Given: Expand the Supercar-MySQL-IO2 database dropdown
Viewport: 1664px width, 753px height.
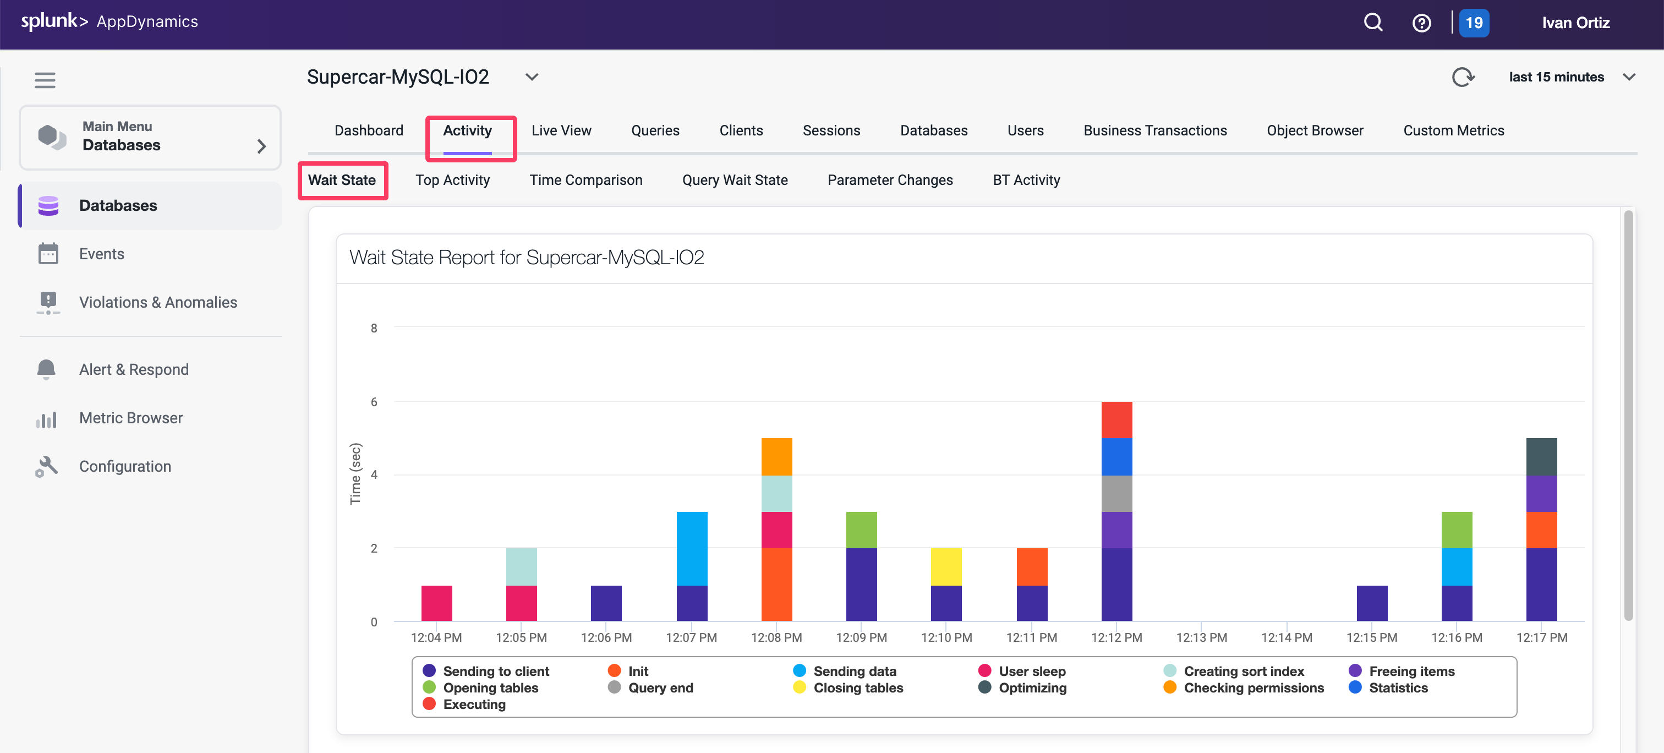Looking at the screenshot, I should [x=532, y=77].
